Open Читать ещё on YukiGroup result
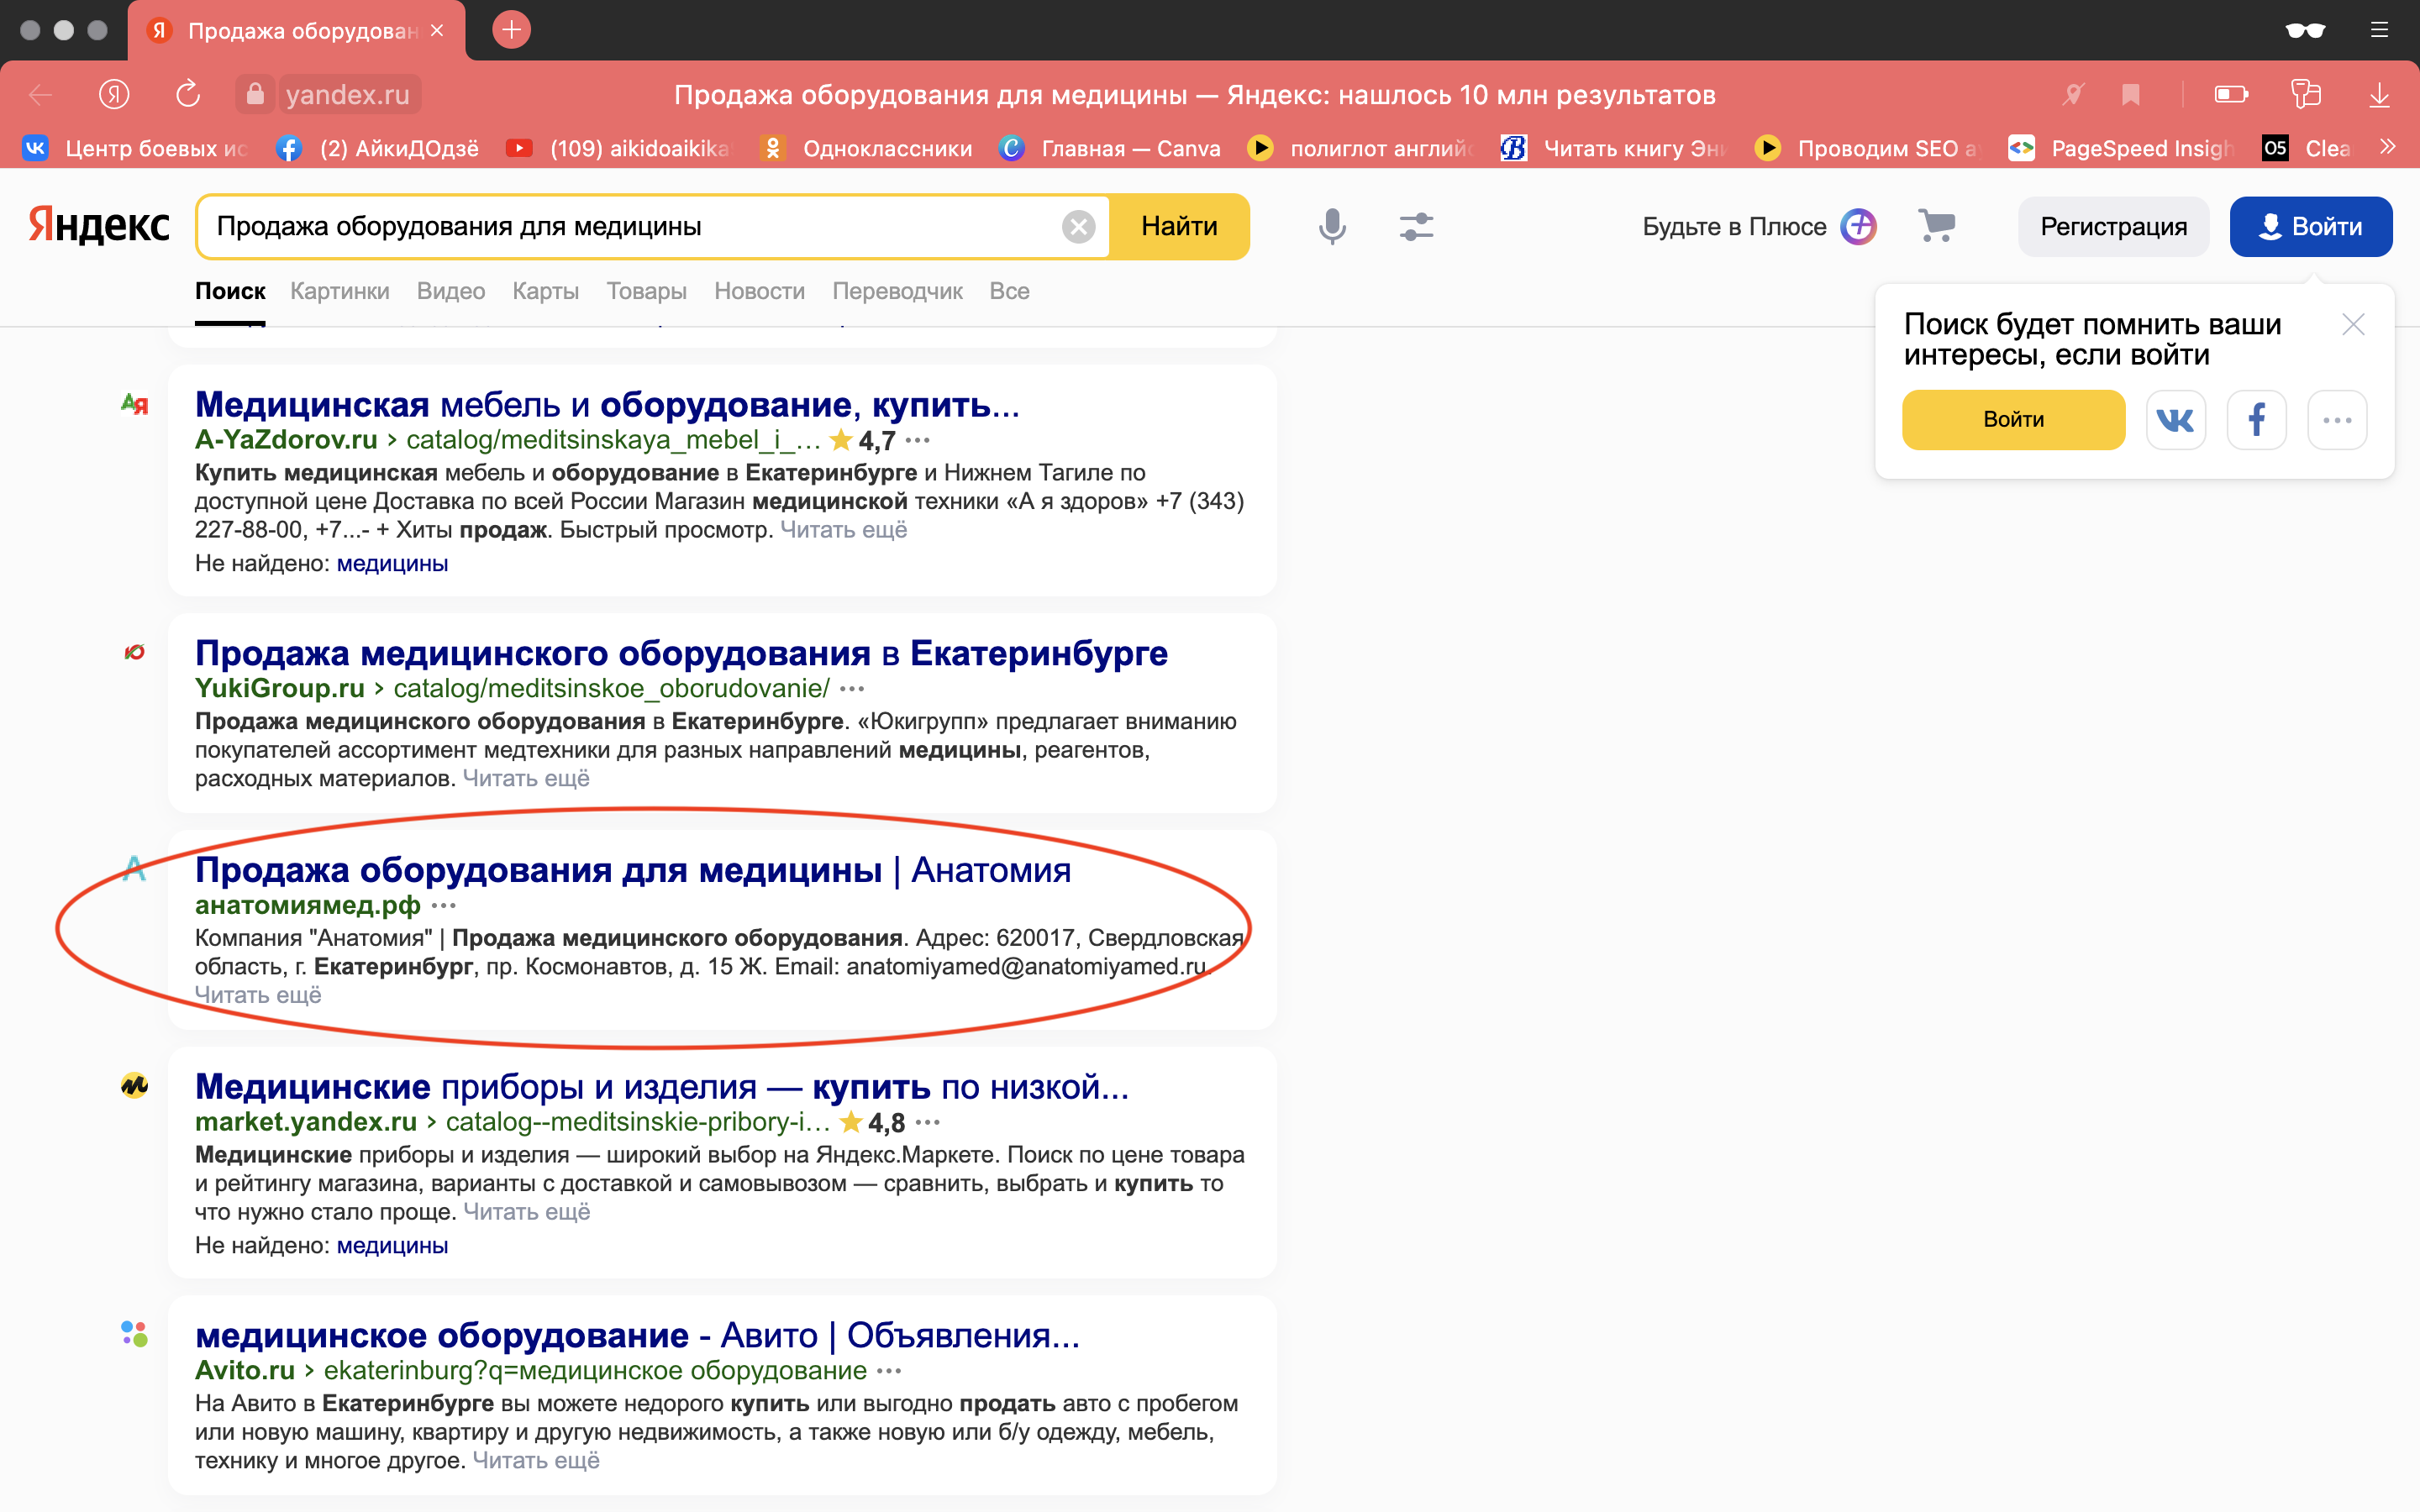Viewport: 2420px width, 1512px height. tap(527, 777)
